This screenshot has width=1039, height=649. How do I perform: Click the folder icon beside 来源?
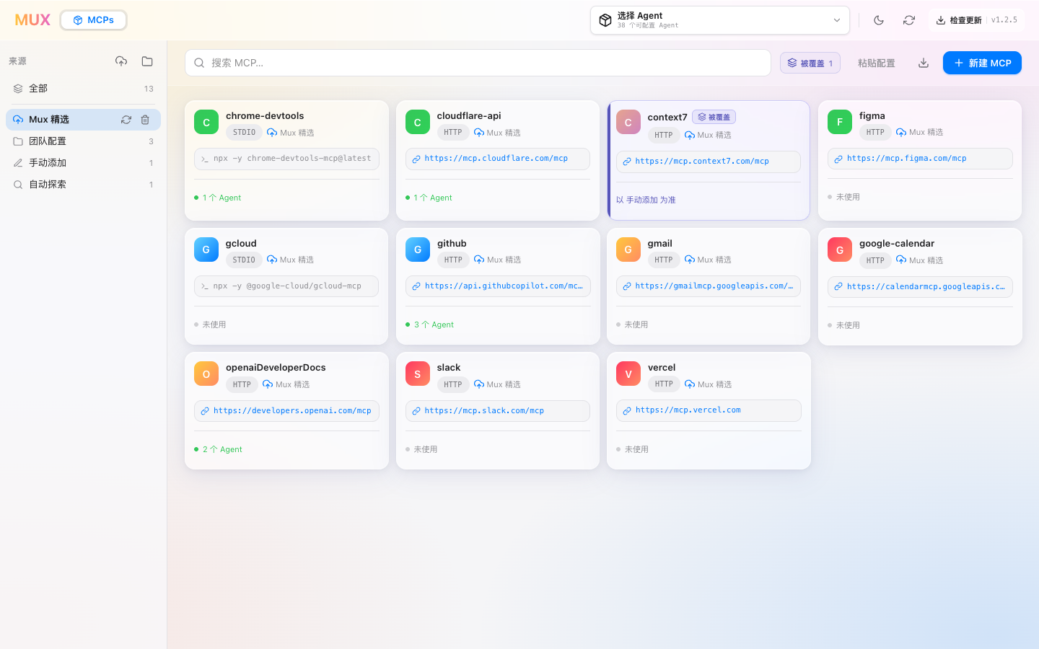[x=147, y=61]
